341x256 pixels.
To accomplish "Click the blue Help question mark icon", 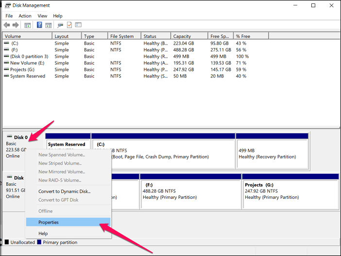I will point(39,25).
